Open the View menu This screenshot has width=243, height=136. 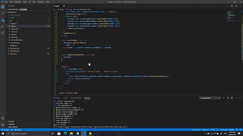(x=25, y=2)
